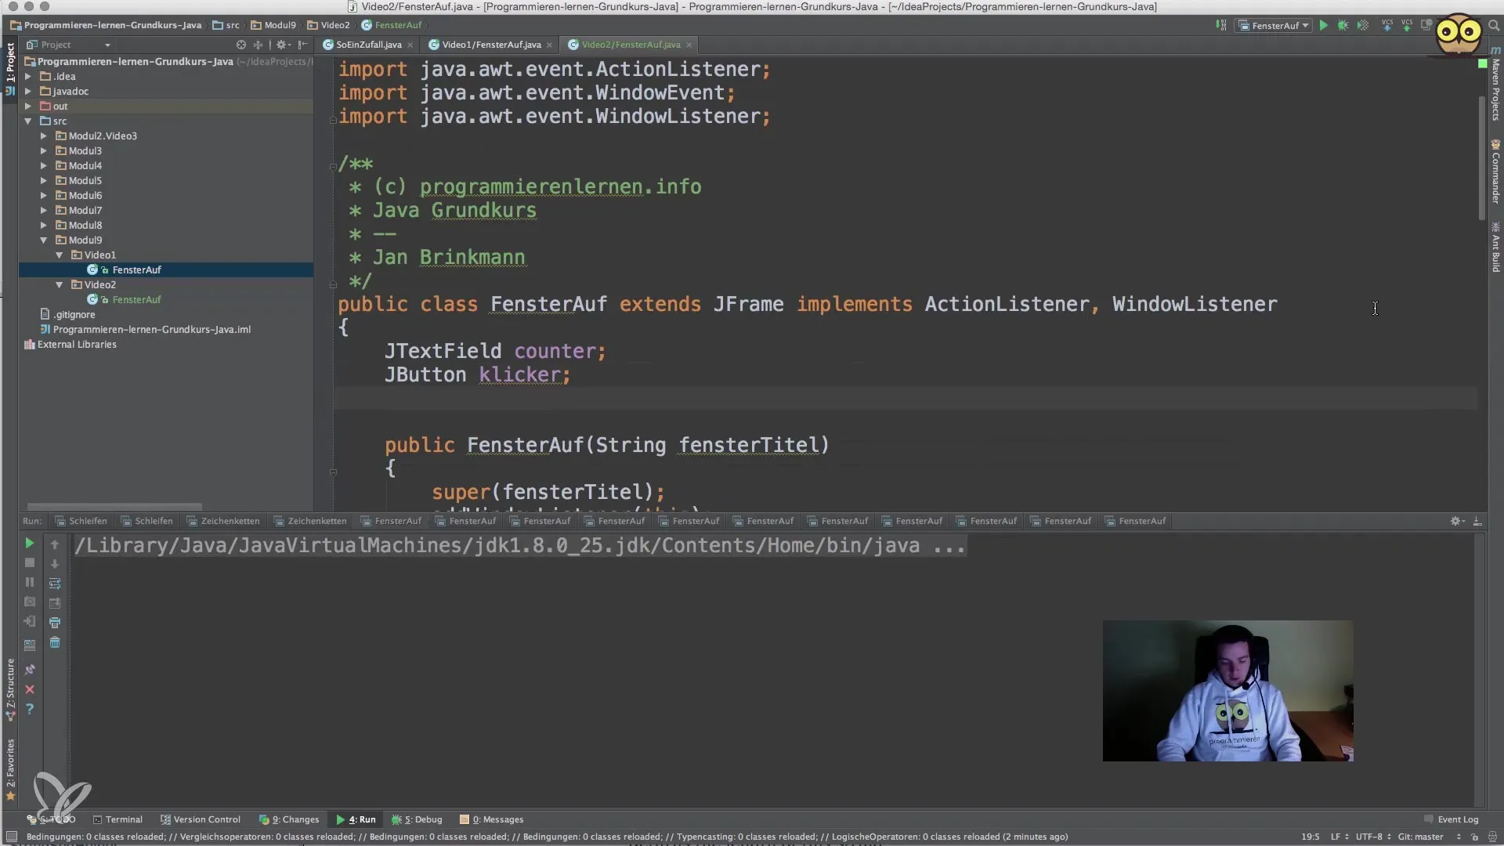The image size is (1504, 846).
Task: Click the editor vertical scrollbar thumb
Action: (1481, 157)
